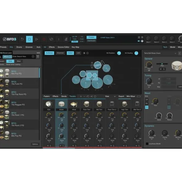The height and width of the screenshot is (182, 182).
Task: Click the Kit Scaling knob
Action: [136, 53]
